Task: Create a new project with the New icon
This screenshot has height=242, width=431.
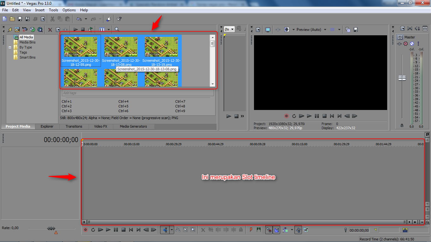Action: 5,19
